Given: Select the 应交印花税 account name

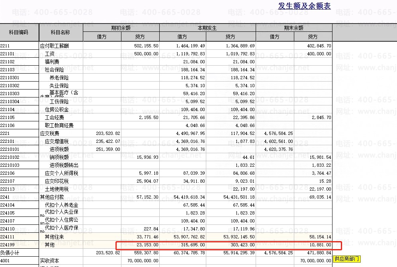Looking at the screenshot, I should pos(57,181).
